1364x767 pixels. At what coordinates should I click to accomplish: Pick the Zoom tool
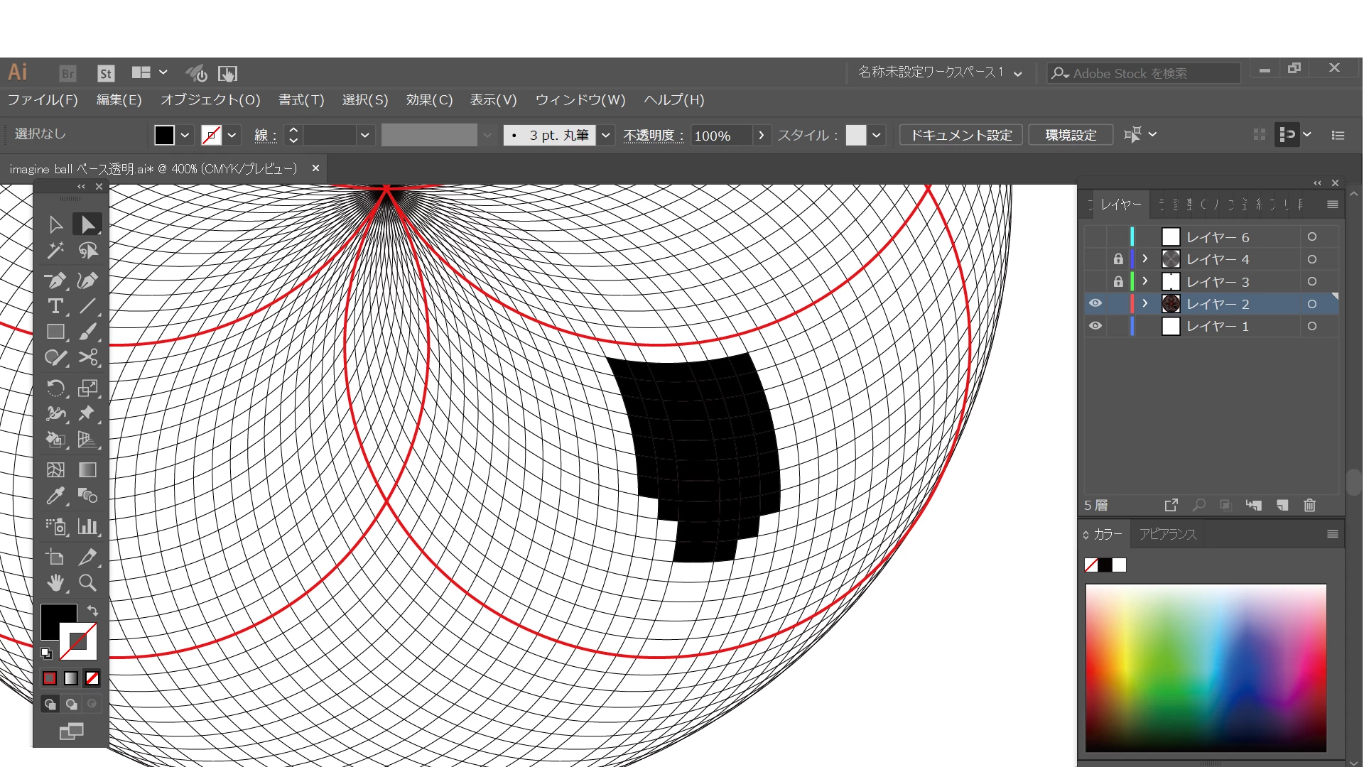point(87,583)
